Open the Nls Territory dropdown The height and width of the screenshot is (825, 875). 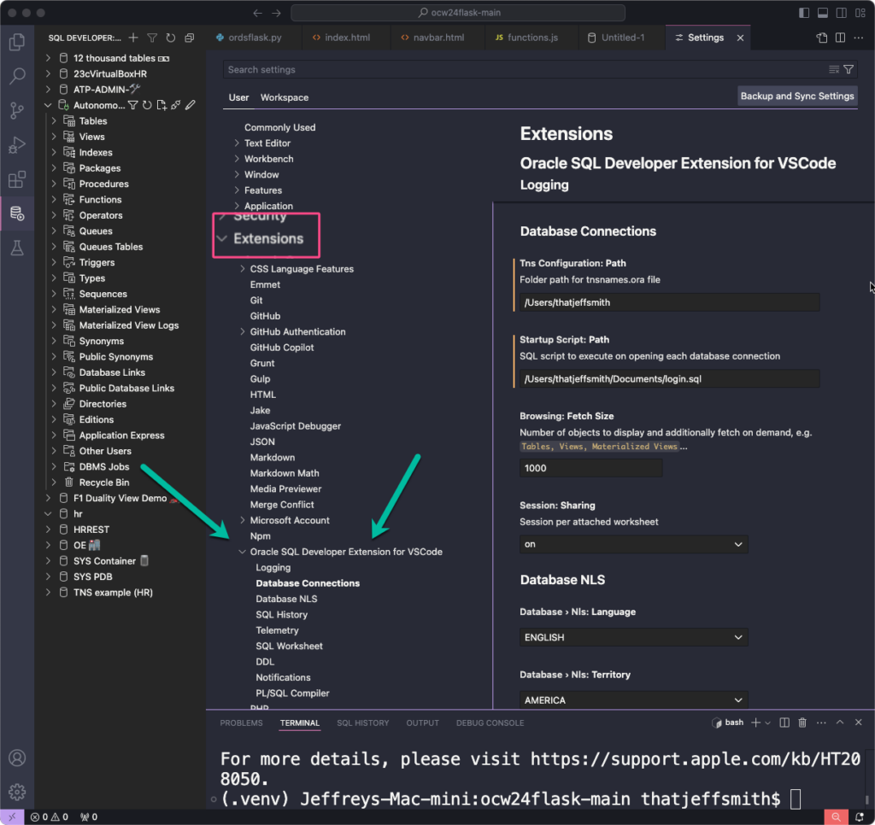[x=633, y=700]
